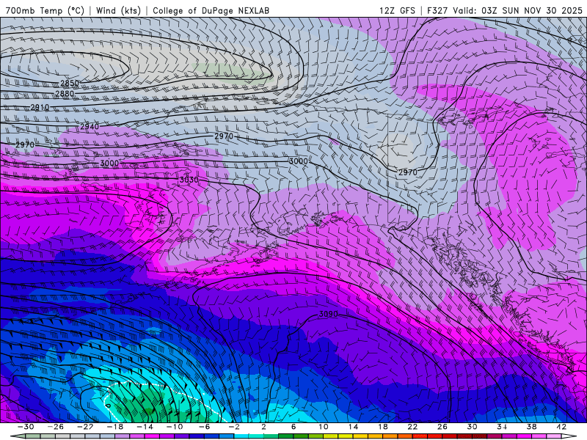Click the 14 color scale label
587x440 pixels.
[353, 427]
